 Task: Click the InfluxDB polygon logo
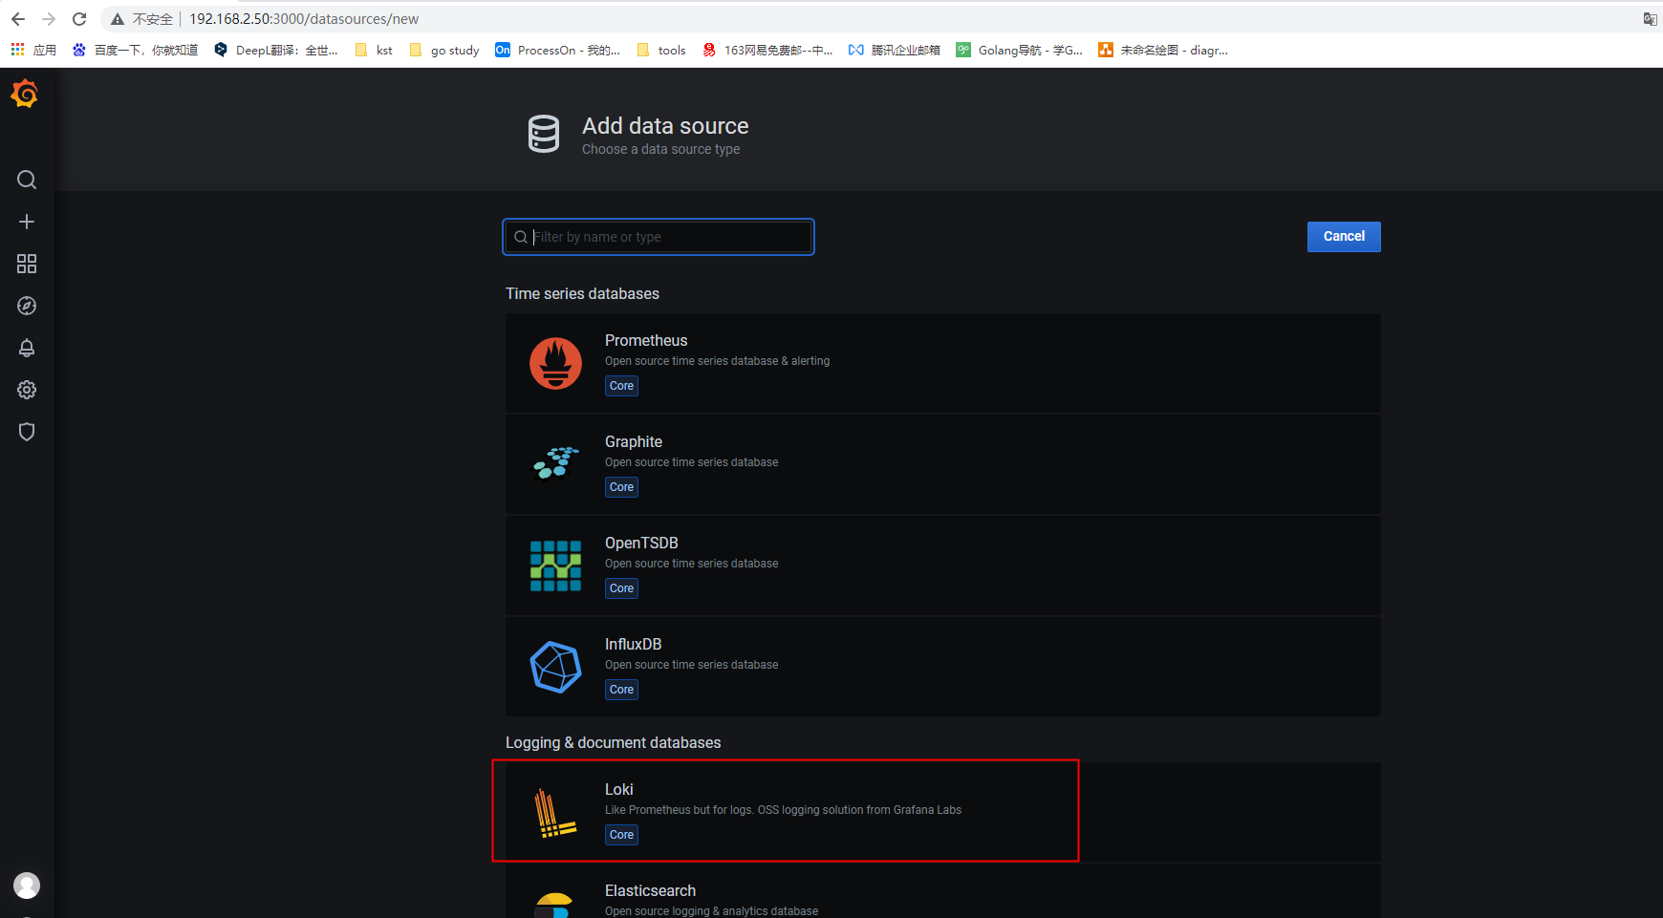[555, 667]
